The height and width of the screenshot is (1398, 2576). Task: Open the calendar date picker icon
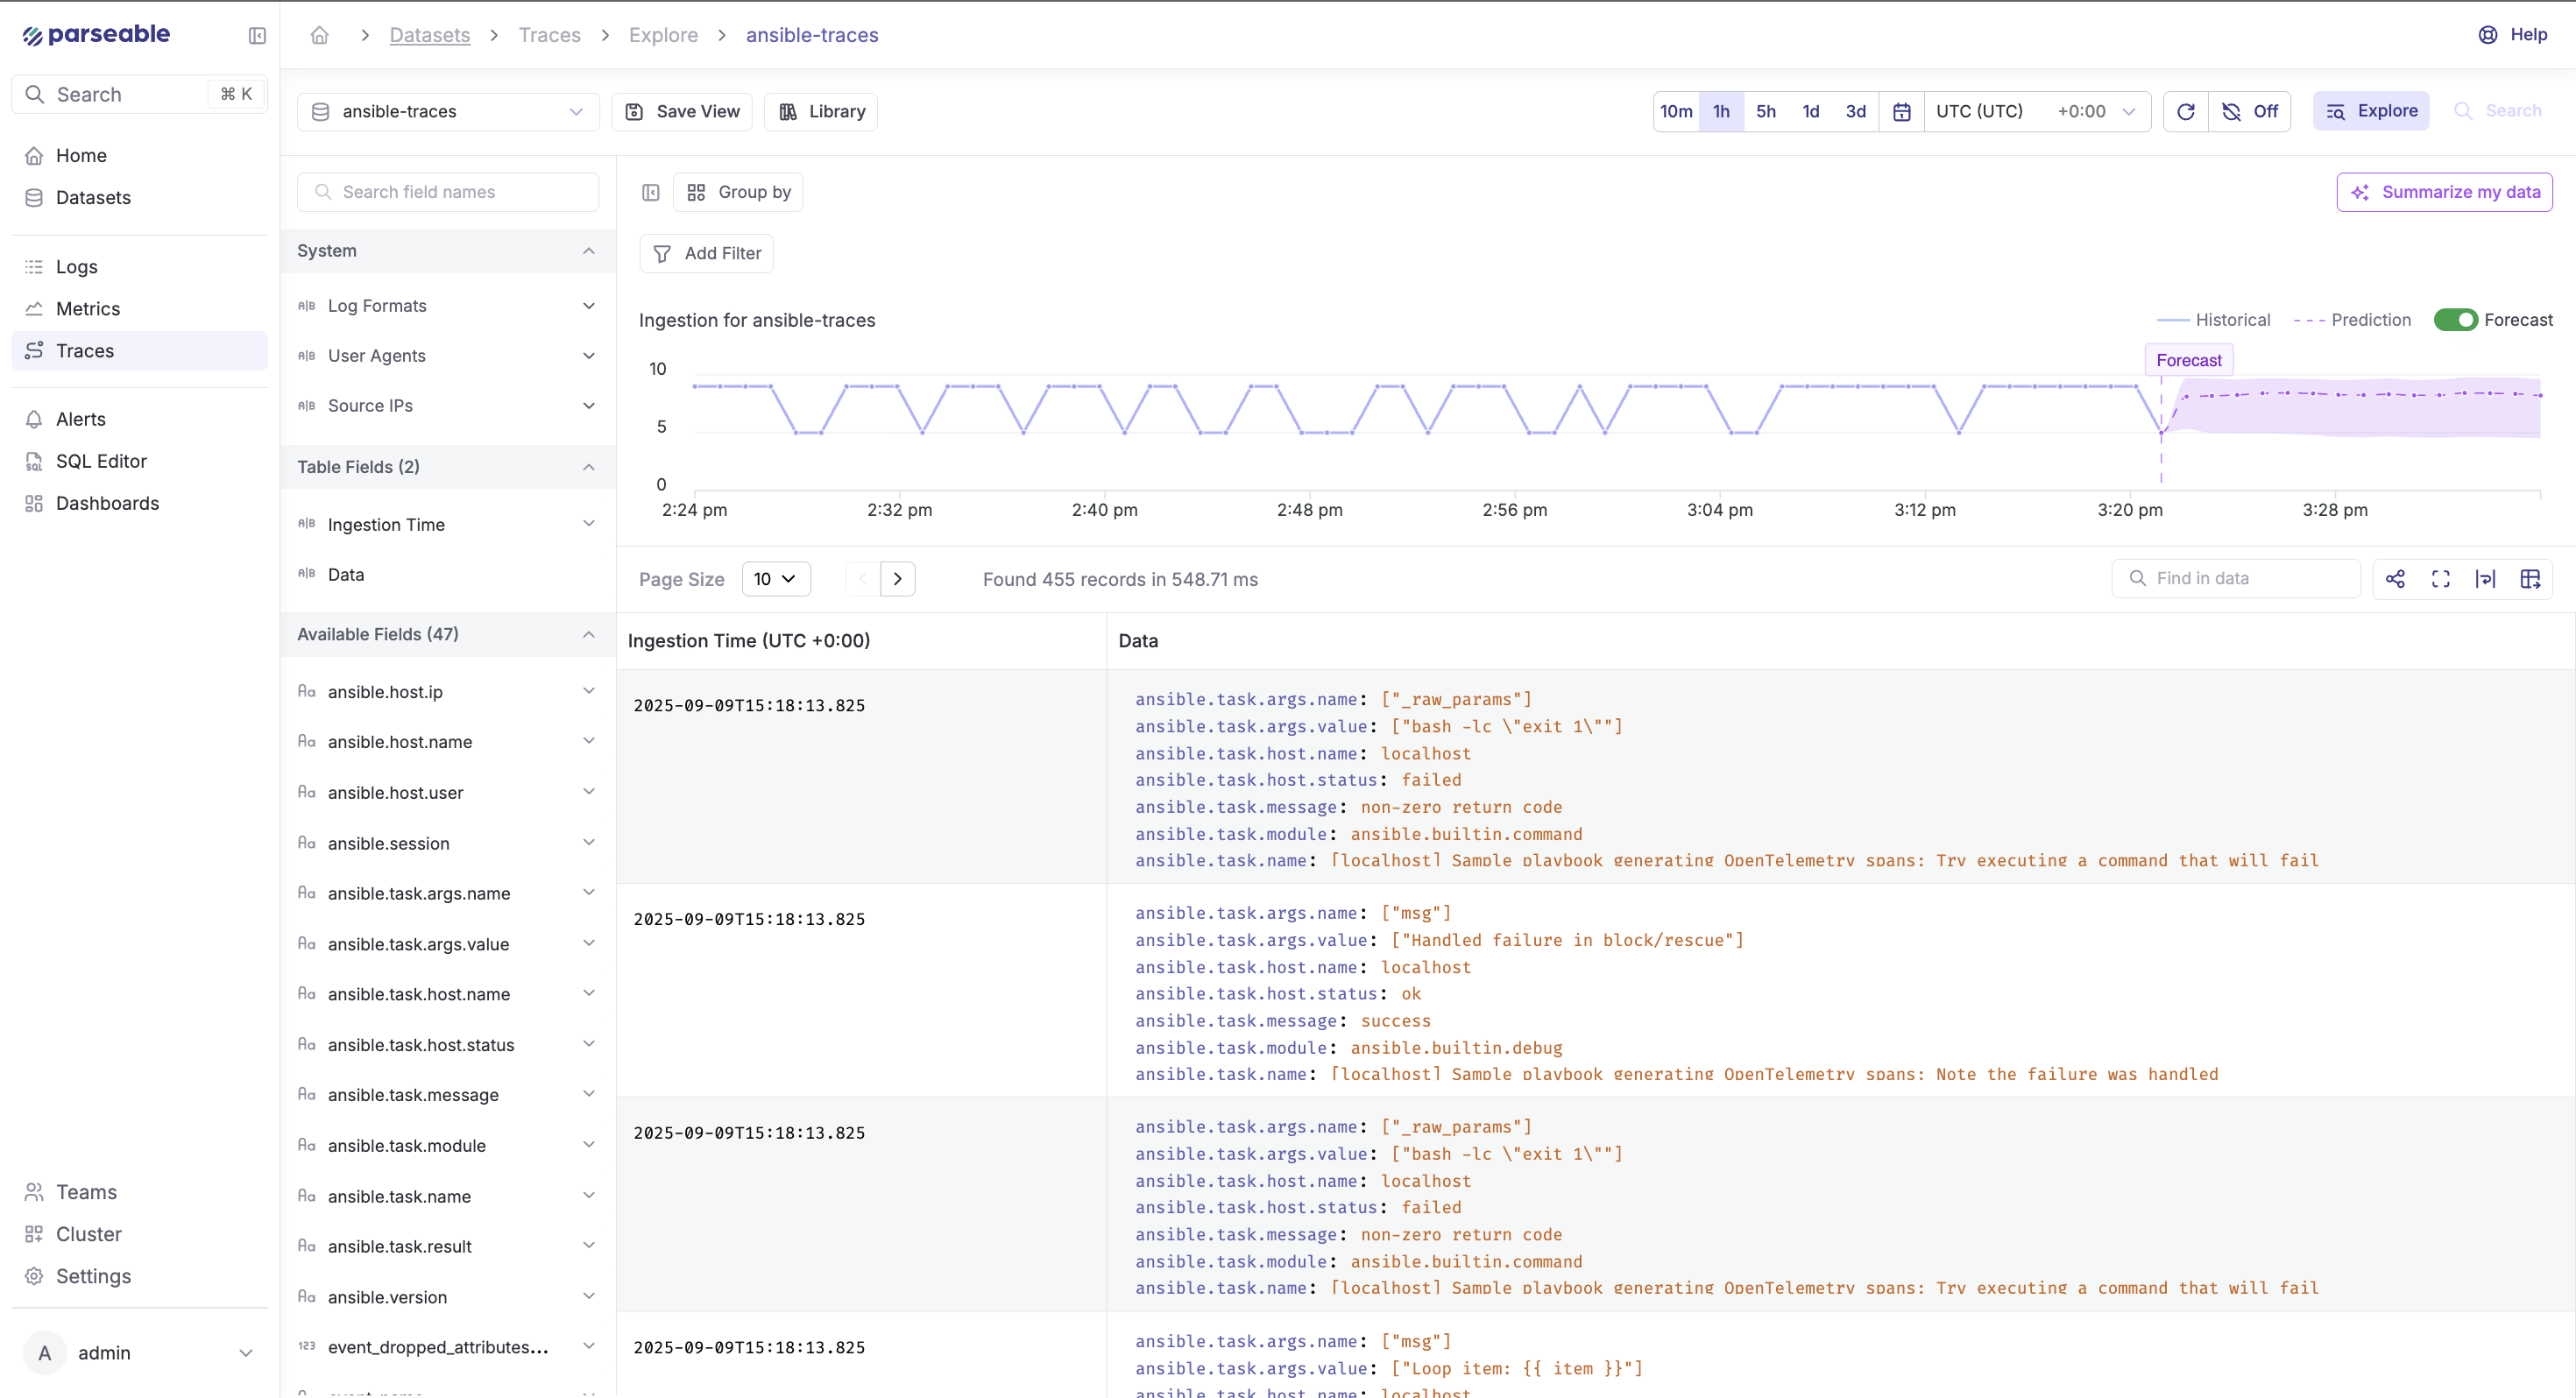[1901, 111]
